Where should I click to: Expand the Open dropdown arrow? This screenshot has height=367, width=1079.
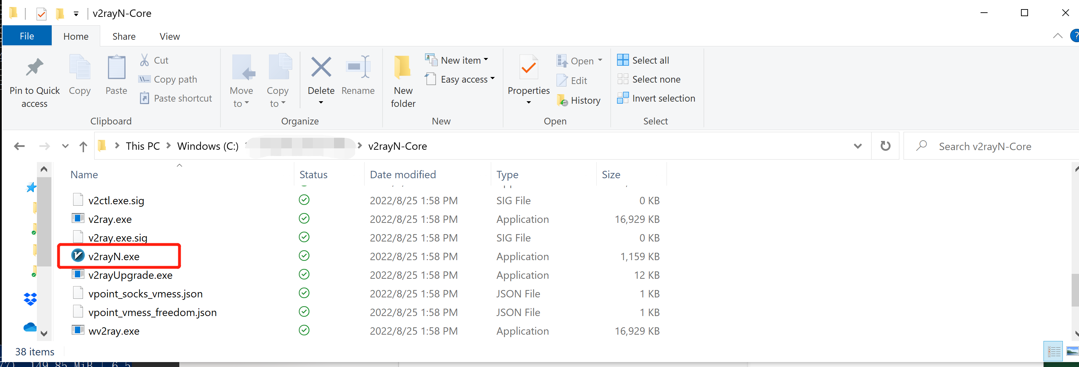600,60
